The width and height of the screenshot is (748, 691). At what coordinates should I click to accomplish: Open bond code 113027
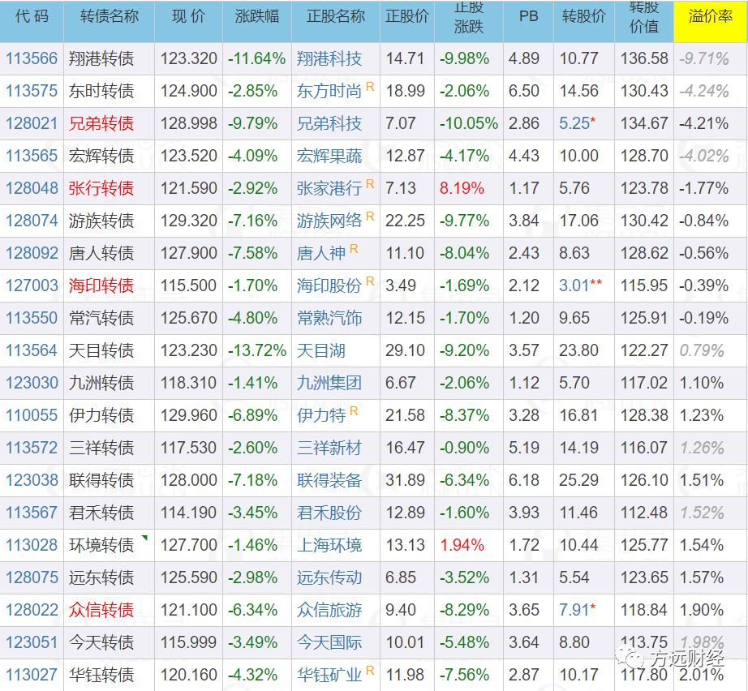coord(32,675)
